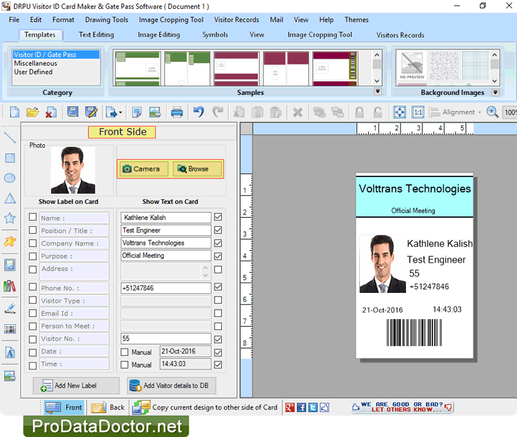Click the Lock padlock icon
This screenshot has width=517, height=437.
[x=359, y=112]
